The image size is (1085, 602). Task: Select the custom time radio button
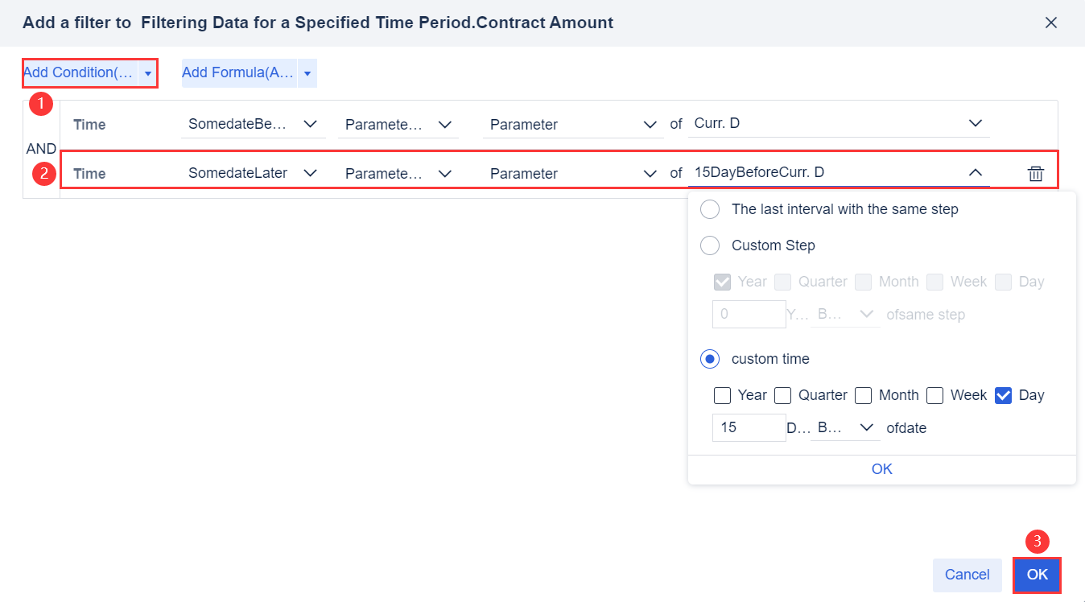point(709,358)
